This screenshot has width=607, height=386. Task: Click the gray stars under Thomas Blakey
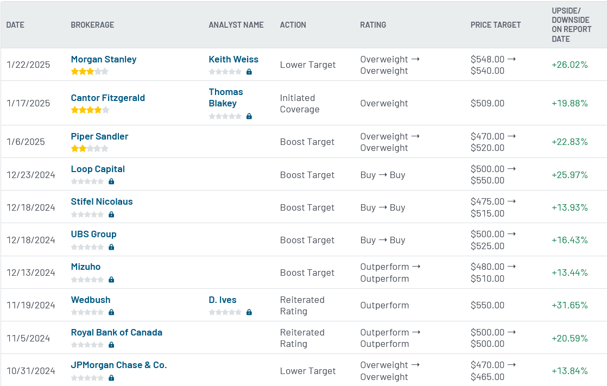click(x=225, y=116)
